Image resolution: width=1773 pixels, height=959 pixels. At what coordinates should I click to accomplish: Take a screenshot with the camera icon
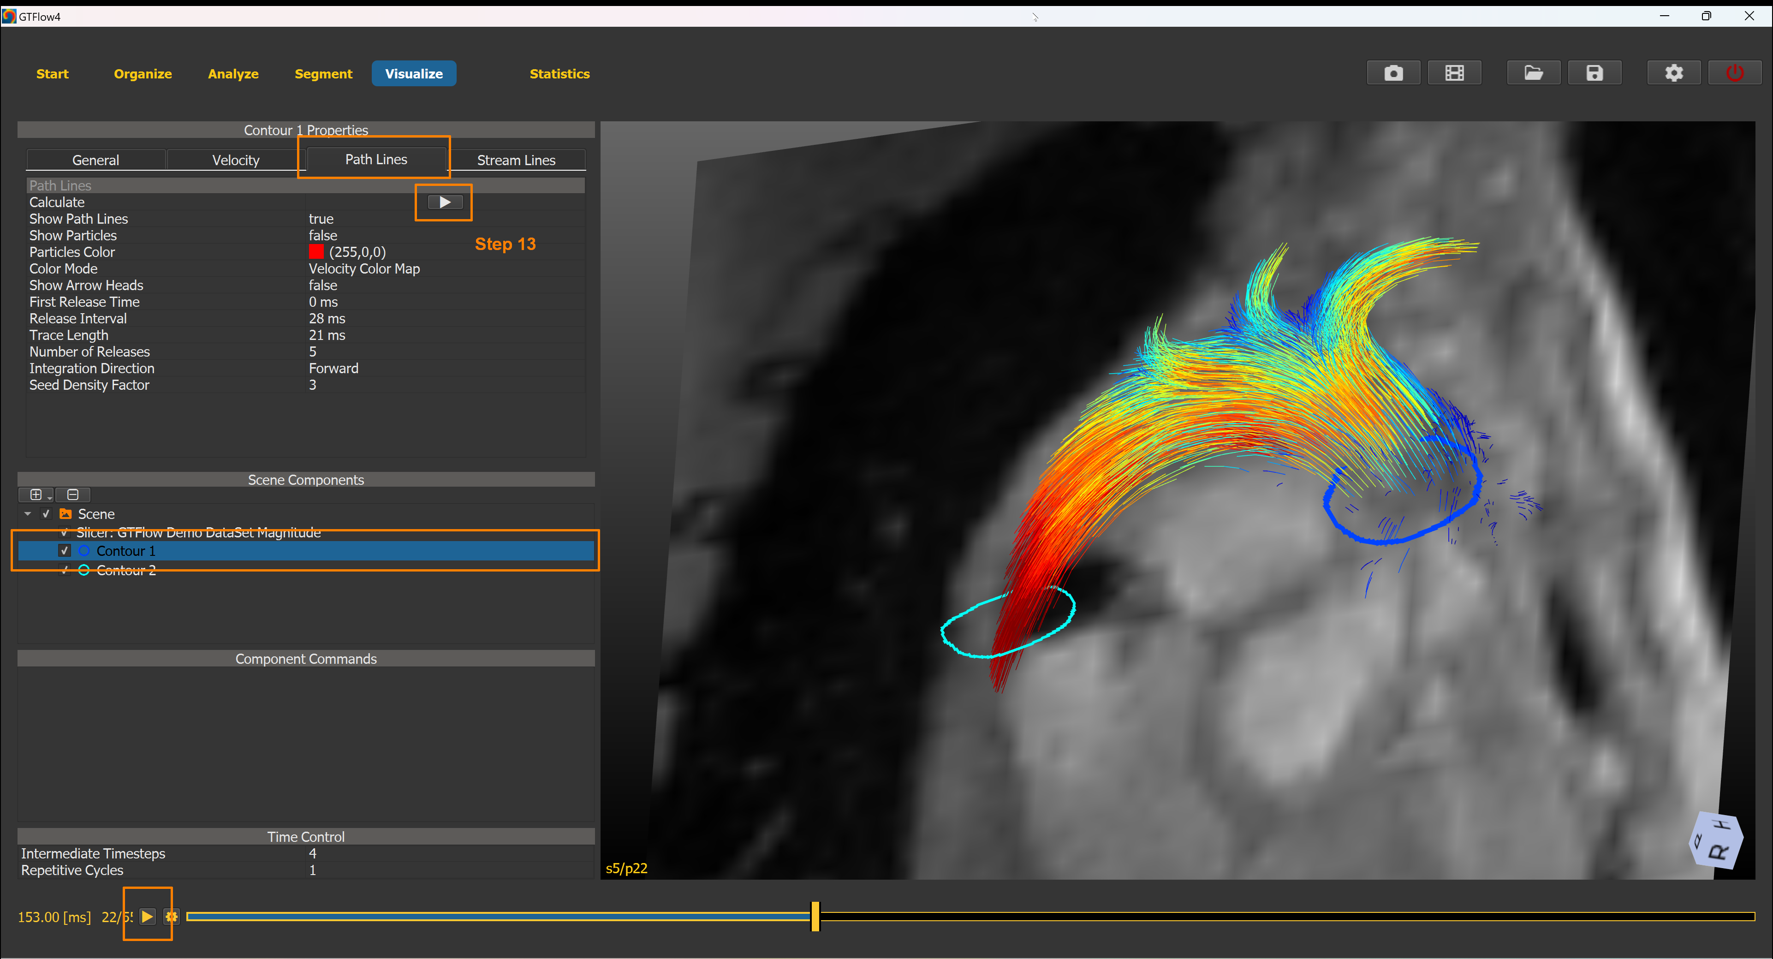1393,73
